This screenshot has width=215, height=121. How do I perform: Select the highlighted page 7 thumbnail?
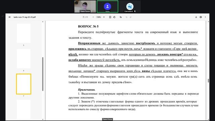coord(24,84)
